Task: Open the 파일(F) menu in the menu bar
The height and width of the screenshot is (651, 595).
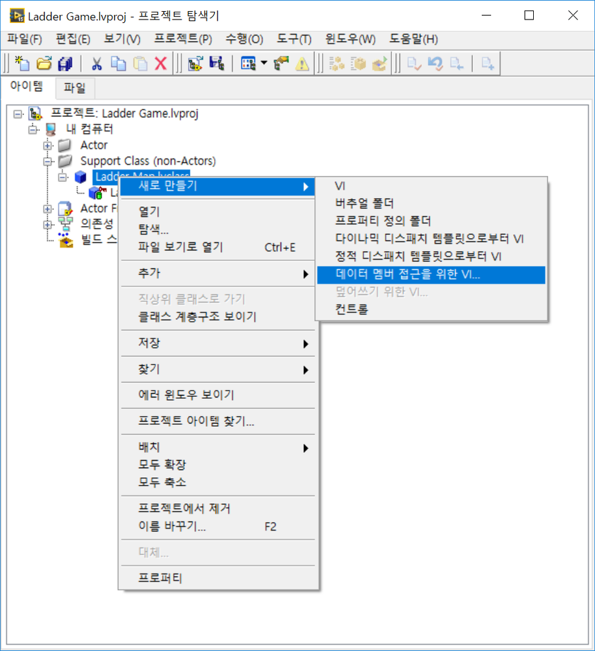Action: click(x=25, y=39)
